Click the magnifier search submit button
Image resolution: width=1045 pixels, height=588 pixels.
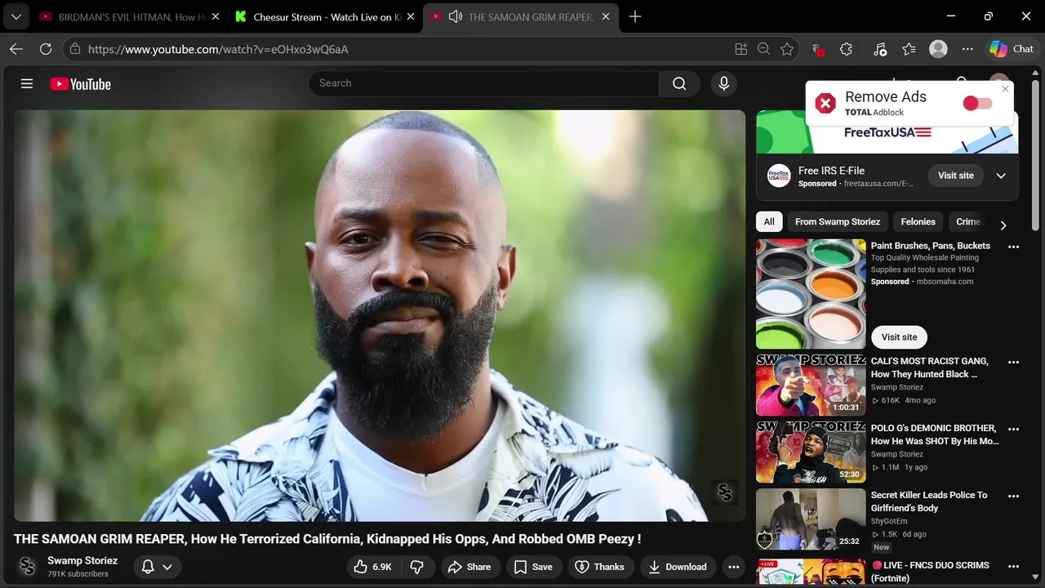point(679,83)
